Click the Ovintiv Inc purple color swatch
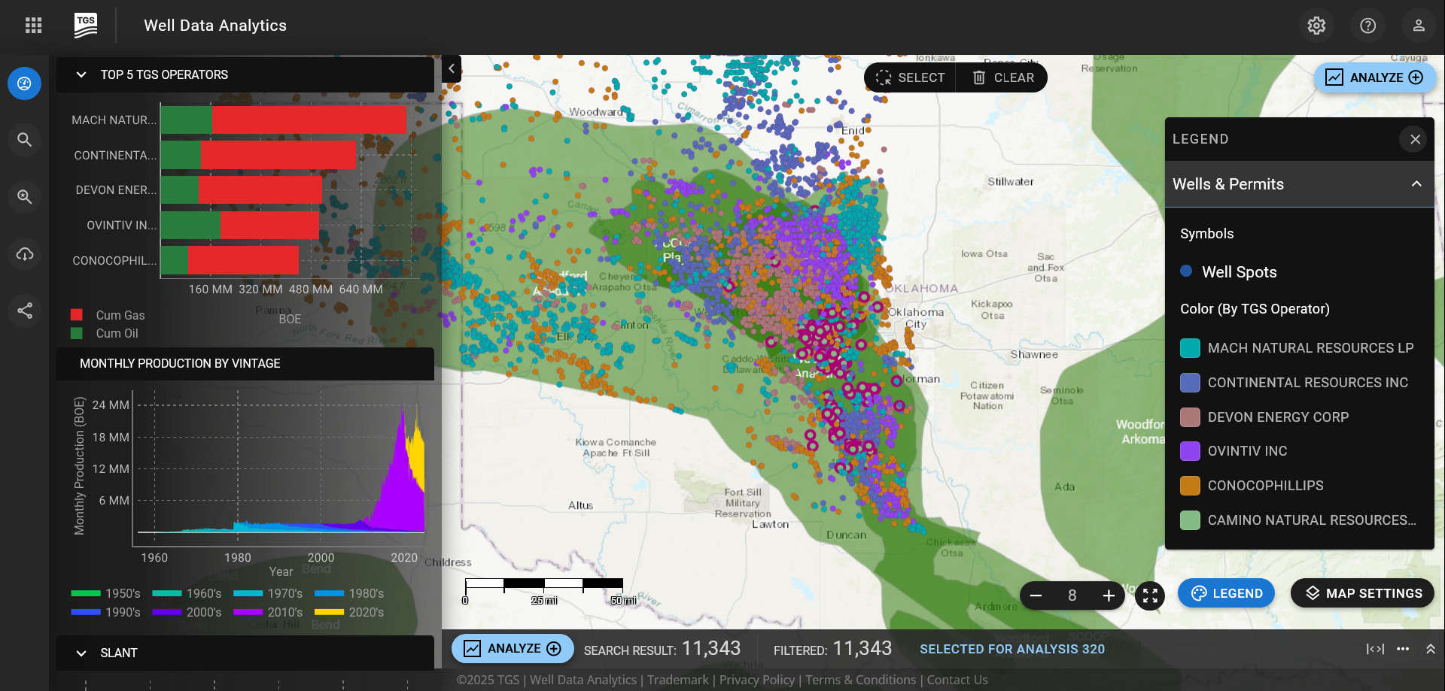 (1190, 451)
